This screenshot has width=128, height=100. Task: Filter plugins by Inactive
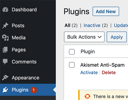(92, 25)
